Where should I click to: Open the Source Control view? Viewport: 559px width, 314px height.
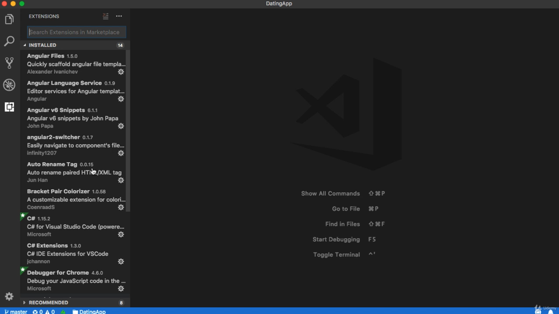point(10,63)
